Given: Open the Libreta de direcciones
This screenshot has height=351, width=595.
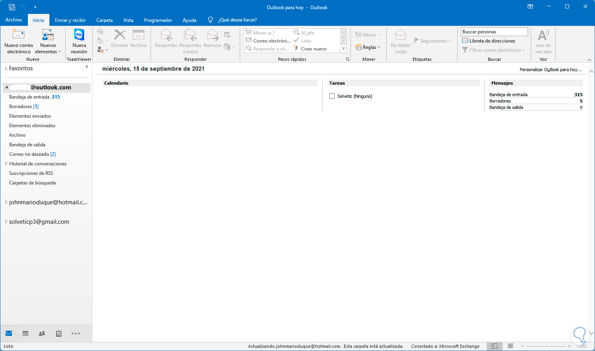Looking at the screenshot, I should [489, 41].
